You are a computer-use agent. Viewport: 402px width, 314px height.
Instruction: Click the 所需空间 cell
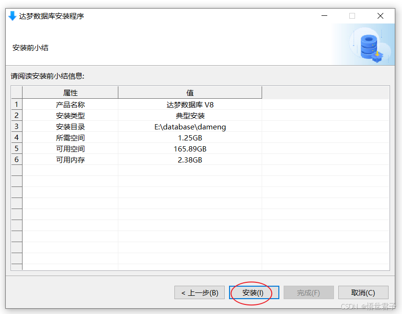coord(70,138)
